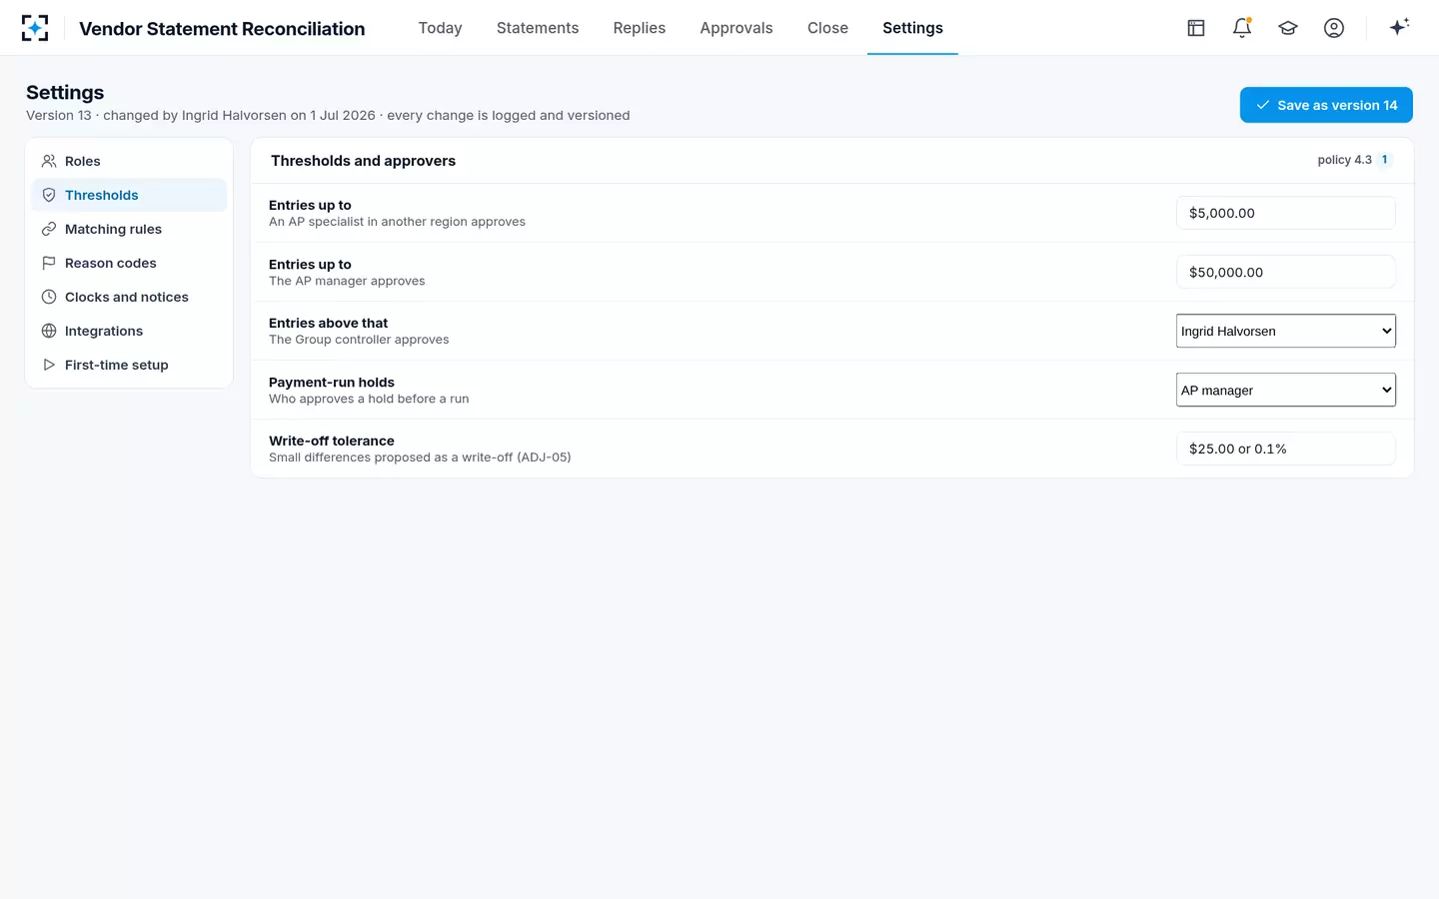Click the app logo icon
The height and width of the screenshot is (899, 1439).
click(x=35, y=28)
